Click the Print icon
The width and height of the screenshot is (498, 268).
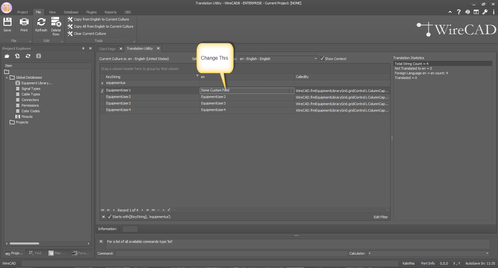(24, 22)
